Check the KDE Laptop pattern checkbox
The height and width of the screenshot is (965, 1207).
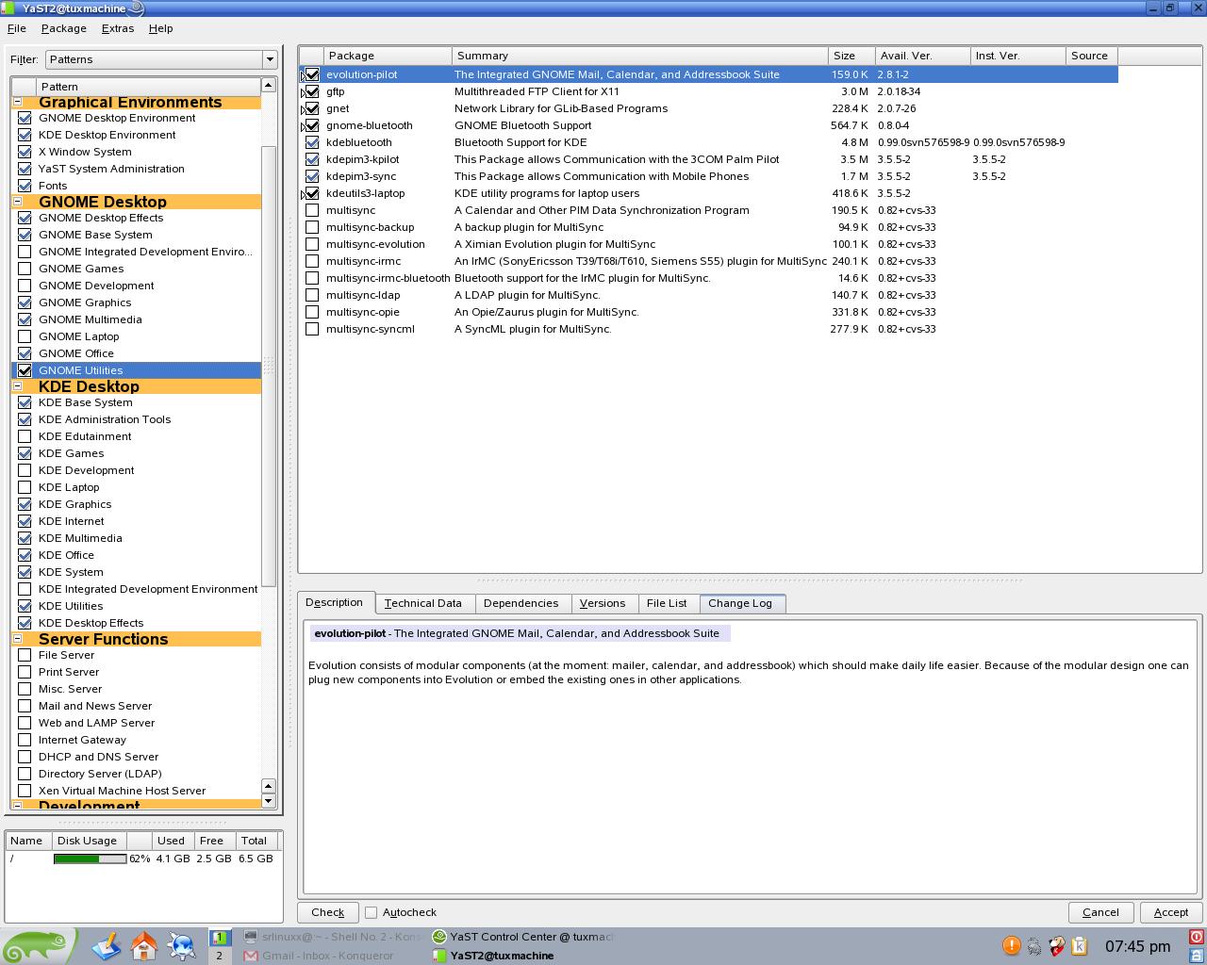tap(25, 487)
